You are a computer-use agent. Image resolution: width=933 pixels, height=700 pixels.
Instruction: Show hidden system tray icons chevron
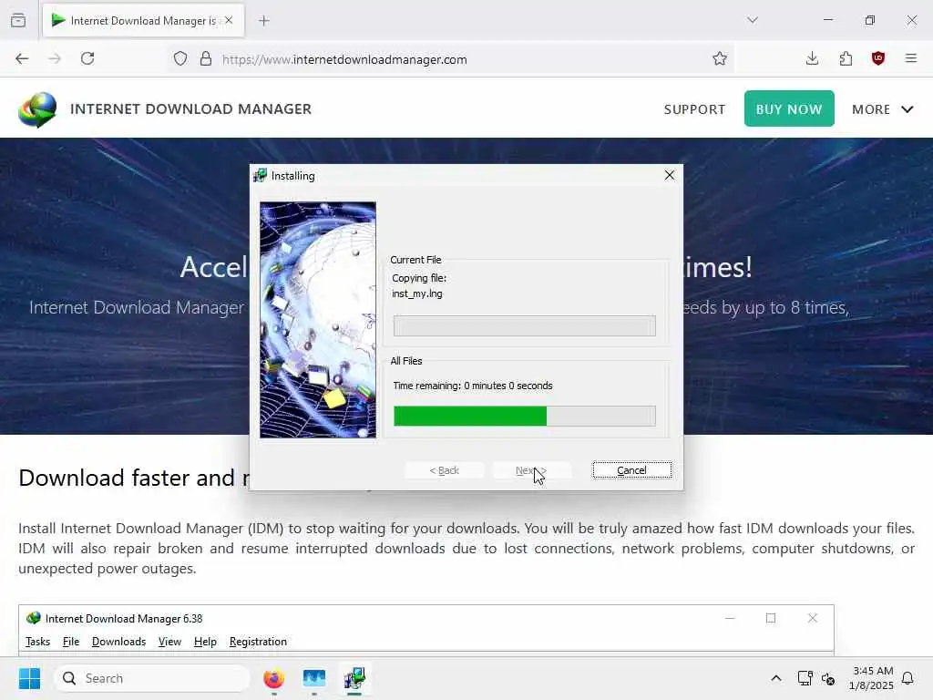point(776,678)
